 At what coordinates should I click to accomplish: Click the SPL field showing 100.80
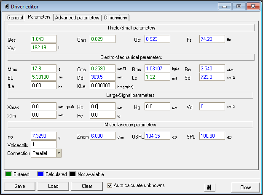pyautogui.click(x=212, y=136)
